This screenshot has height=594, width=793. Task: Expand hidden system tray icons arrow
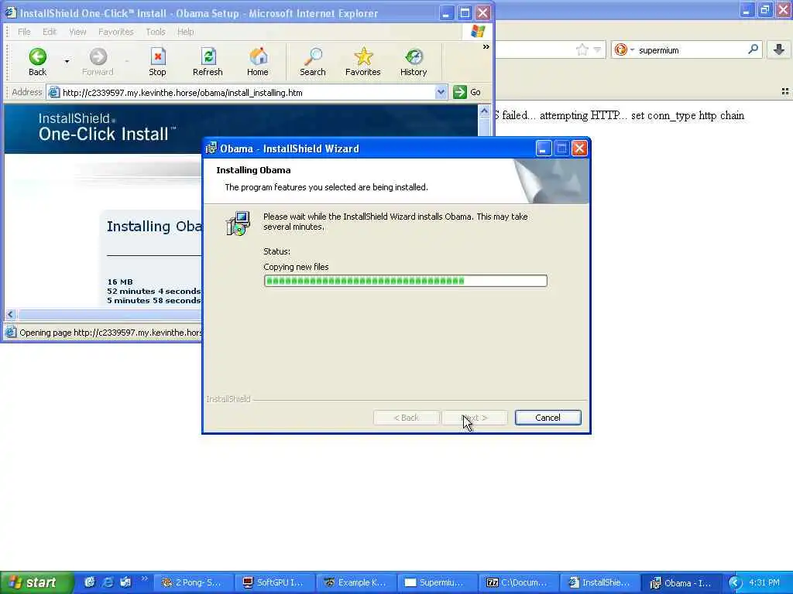pos(735,583)
